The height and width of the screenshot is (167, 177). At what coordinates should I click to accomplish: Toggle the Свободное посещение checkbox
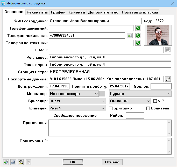51,115
